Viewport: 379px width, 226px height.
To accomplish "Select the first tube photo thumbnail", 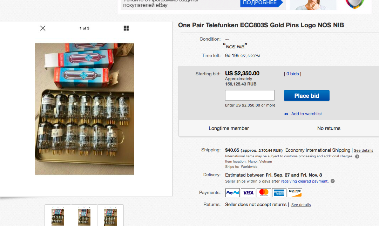I will pos(58,216).
